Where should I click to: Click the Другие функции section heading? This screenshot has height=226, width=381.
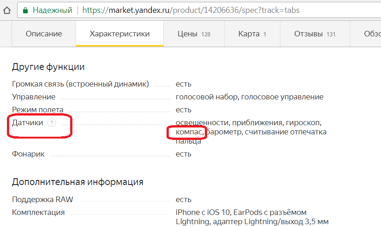(x=48, y=67)
